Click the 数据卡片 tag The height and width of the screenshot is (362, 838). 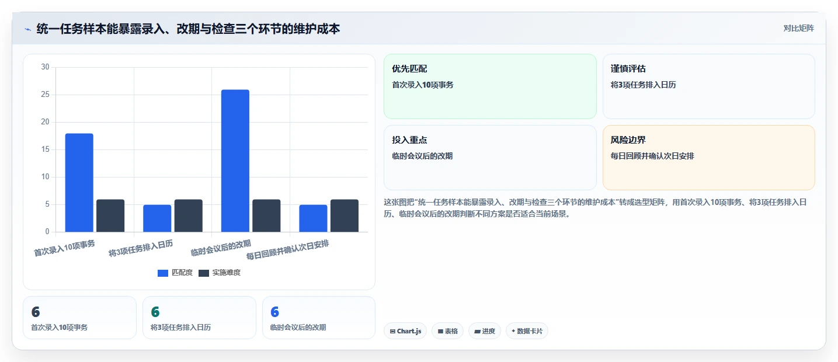(527, 331)
